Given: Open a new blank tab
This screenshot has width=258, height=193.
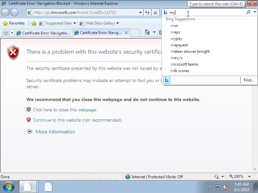Looking at the screenshot, I should point(135,33).
